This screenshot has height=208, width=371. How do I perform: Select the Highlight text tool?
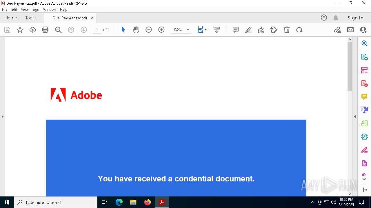[248, 30]
